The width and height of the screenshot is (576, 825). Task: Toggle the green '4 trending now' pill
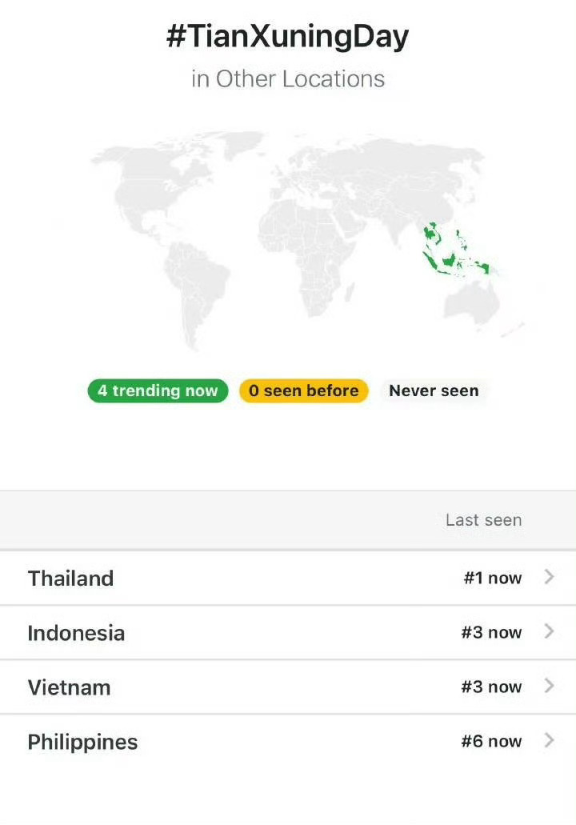tap(158, 391)
